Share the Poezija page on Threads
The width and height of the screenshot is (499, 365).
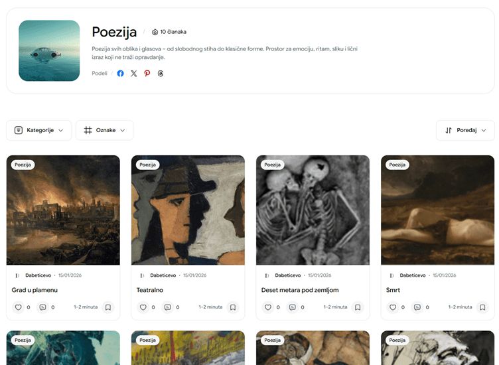coord(161,74)
